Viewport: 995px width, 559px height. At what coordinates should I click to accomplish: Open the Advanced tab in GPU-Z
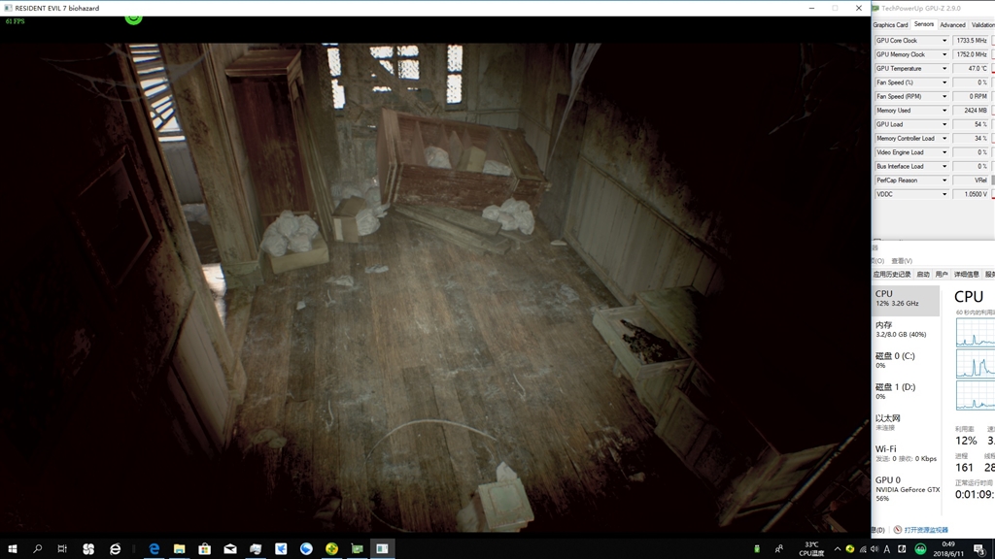952,24
